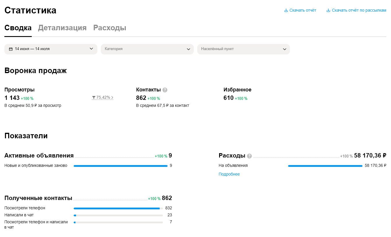Expand the Категория dropdown
Viewport: 391px width, 237px height.
click(147, 49)
